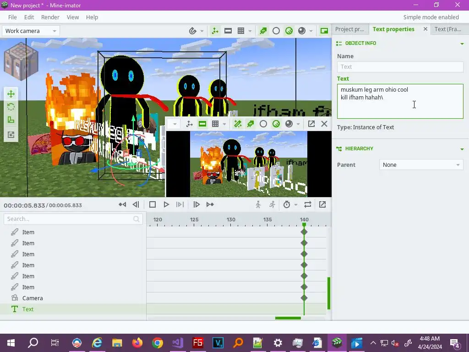Open snap settings dropdown arrow
Viewport: 469px width, 352px height.
[202, 31]
